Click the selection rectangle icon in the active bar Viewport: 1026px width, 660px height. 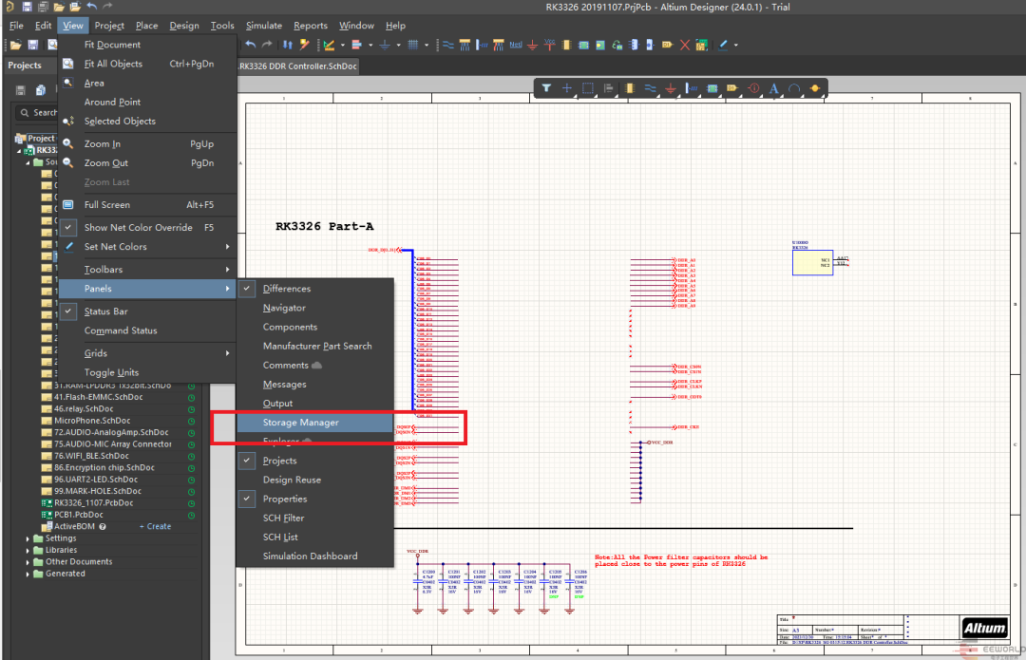click(x=588, y=88)
